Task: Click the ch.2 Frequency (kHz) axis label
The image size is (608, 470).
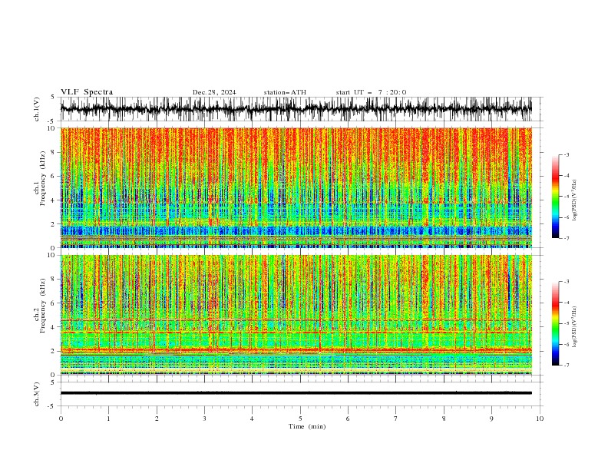Action: tap(40, 305)
